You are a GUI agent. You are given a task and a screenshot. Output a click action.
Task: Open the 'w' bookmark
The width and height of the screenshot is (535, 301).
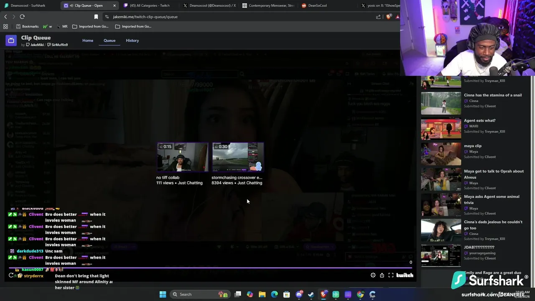tap(47, 26)
